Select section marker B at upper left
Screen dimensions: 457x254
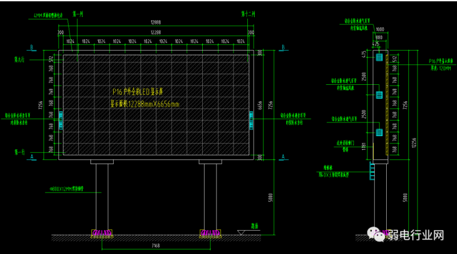31,47
